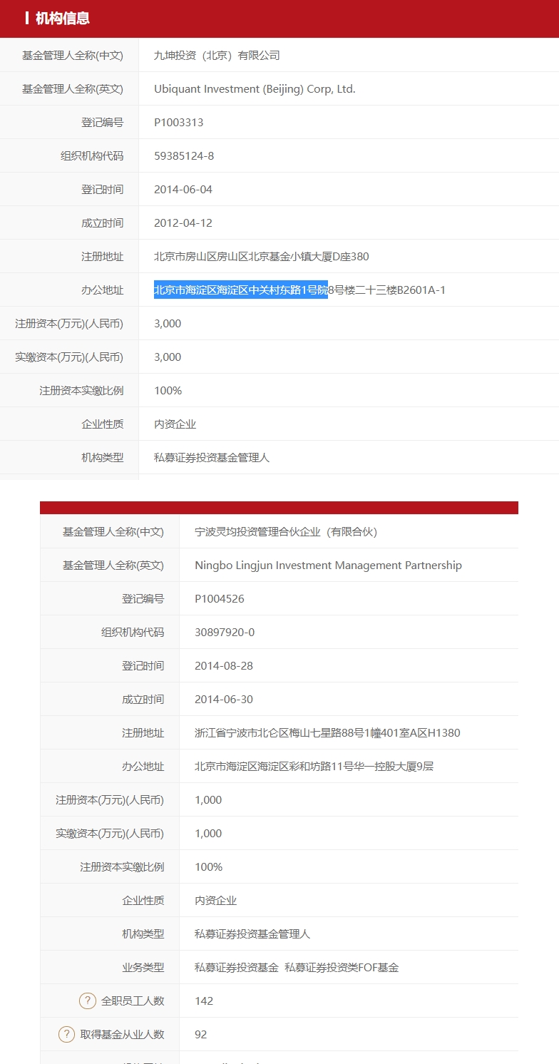Image resolution: width=559 pixels, height=1064 pixels.
Task: Click 100% ratio in the 宁波灵均 table
Action: pyautogui.click(x=209, y=866)
